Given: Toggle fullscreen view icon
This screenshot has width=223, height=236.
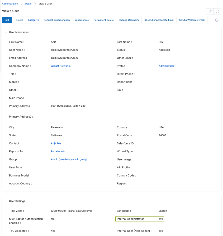Looking at the screenshot, I should [x=217, y=11].
